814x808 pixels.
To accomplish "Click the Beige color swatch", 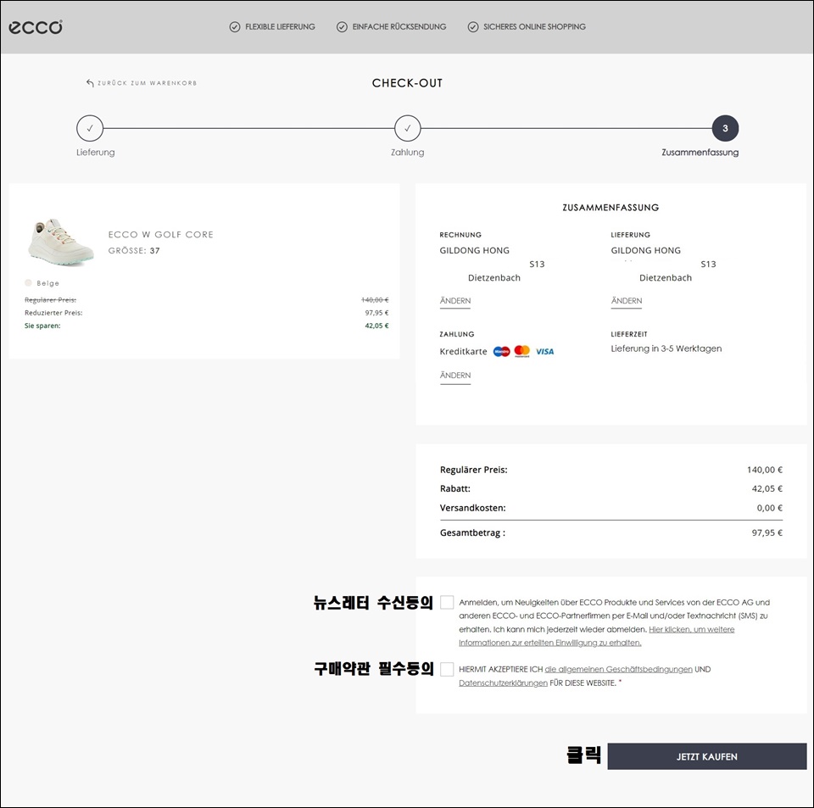I will (x=29, y=283).
